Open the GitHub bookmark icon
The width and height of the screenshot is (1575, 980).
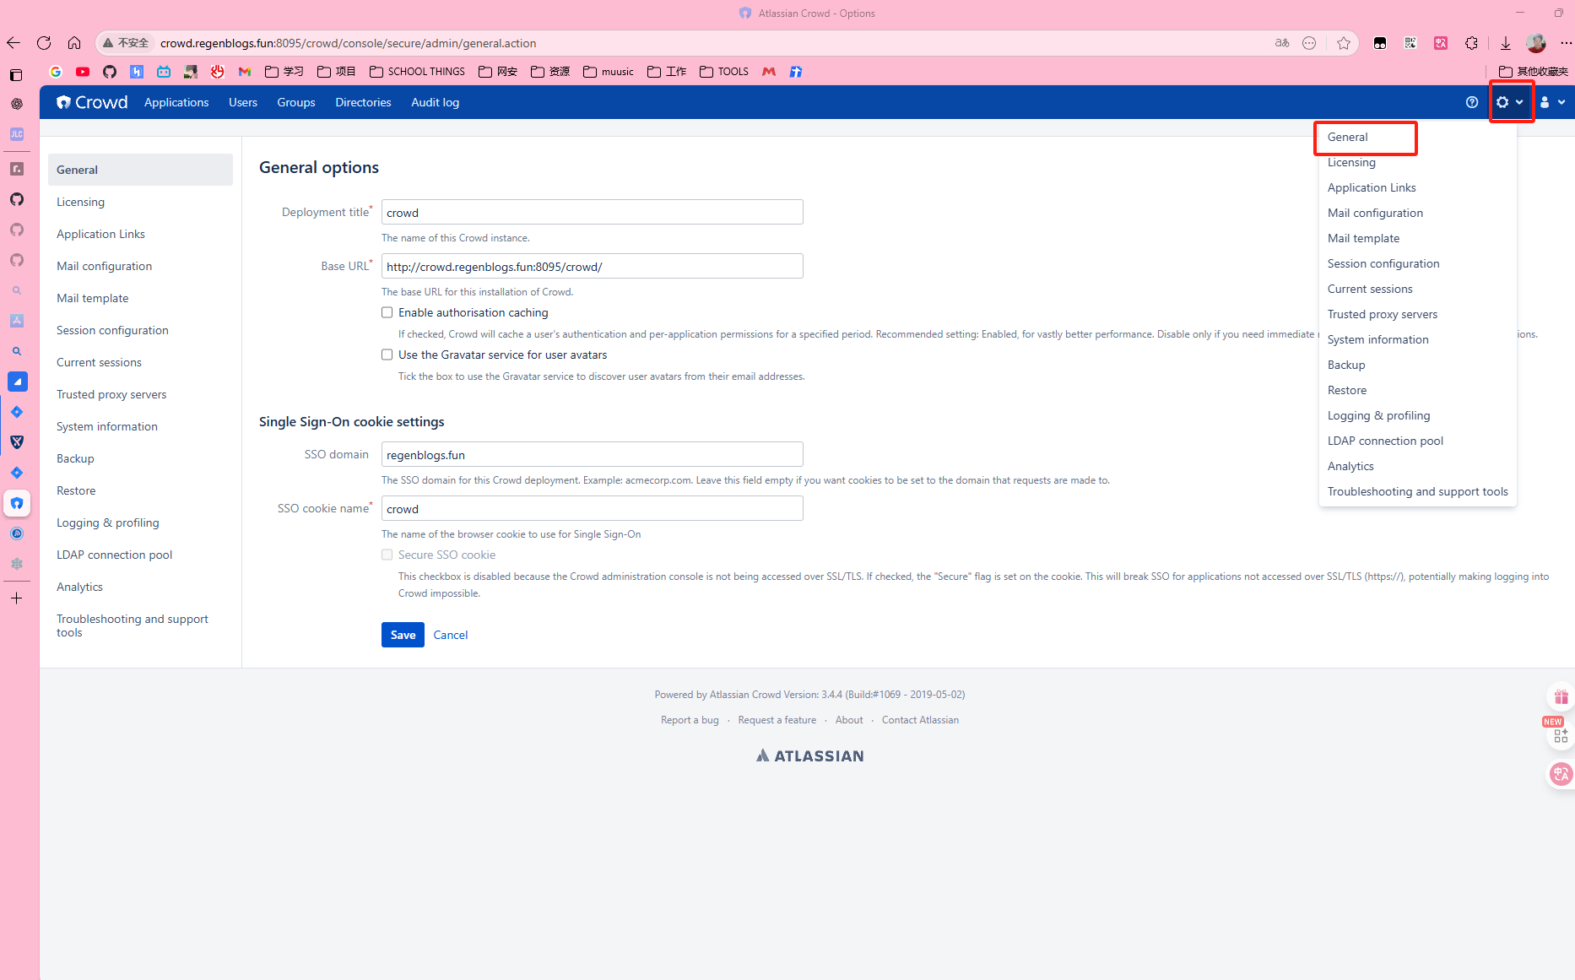coord(110,72)
